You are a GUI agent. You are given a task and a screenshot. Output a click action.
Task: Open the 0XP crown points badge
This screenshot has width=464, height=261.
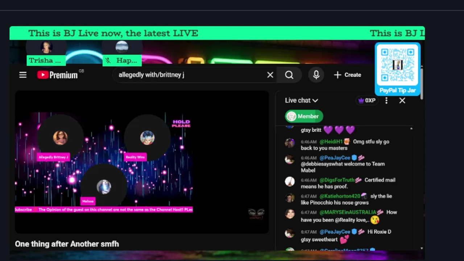point(367,100)
